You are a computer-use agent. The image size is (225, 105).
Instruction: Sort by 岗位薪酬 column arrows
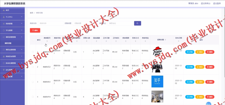(96, 41)
